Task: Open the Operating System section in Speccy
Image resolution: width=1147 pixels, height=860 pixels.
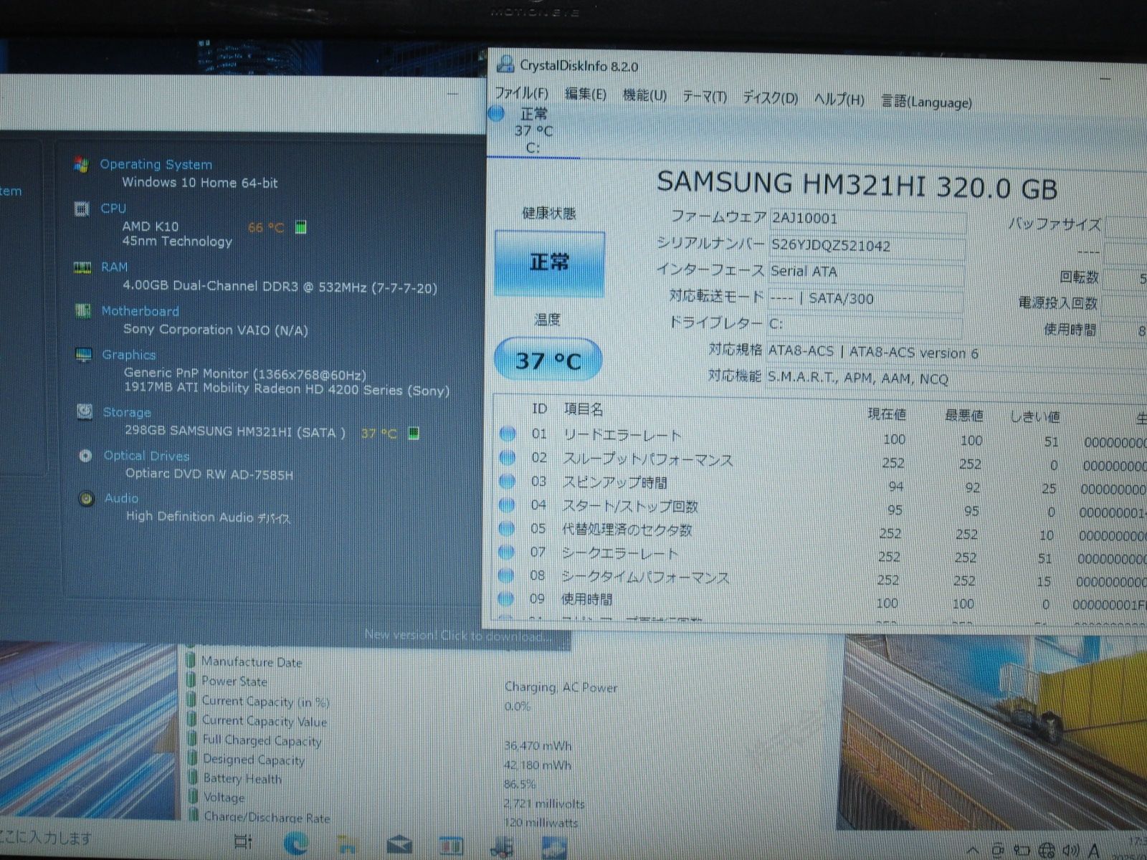Action: [156, 164]
